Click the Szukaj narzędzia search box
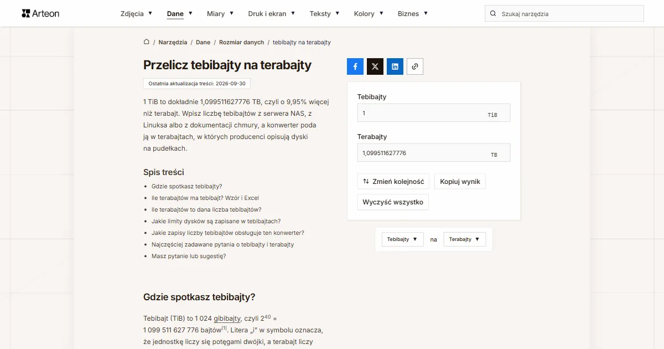 tap(564, 14)
